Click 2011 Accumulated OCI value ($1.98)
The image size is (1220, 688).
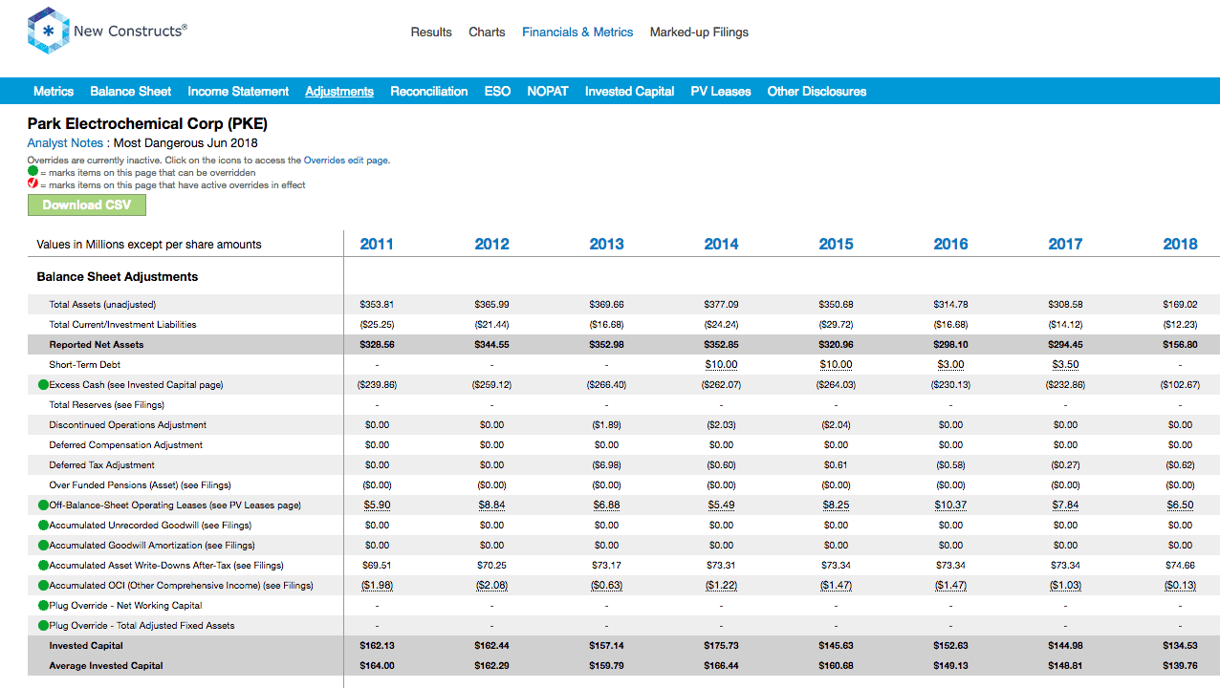click(377, 585)
